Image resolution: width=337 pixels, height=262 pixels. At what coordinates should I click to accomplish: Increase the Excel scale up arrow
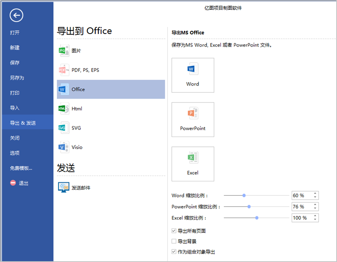[315, 215]
